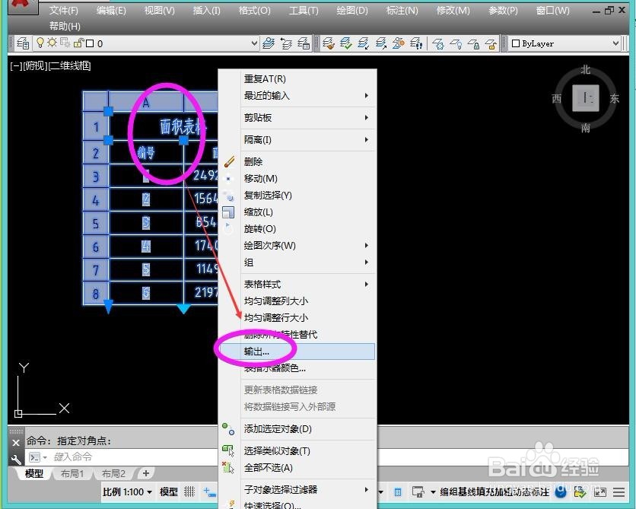The image size is (636, 509).
Task: Click the ByLayer color swatch square
Action: (x=516, y=43)
